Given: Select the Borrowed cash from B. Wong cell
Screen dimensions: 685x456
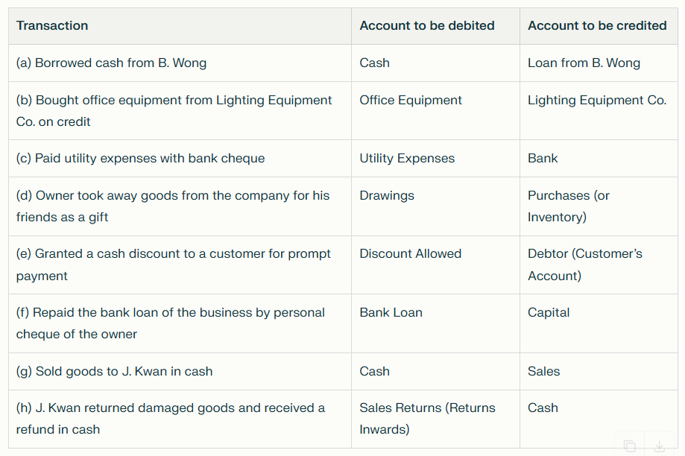Looking at the screenshot, I should (111, 63).
